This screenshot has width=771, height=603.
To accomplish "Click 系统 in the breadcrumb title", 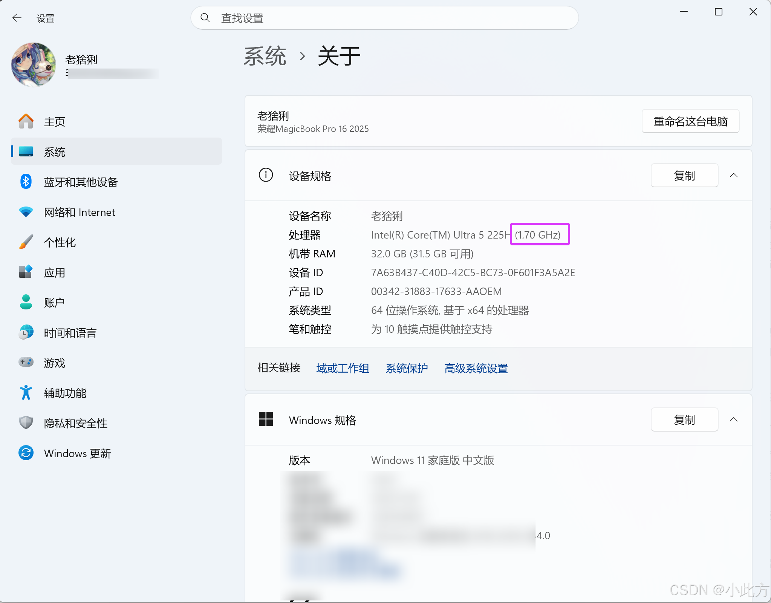I will pyautogui.click(x=265, y=56).
